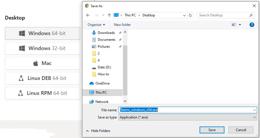The width and height of the screenshot is (260, 138).
Task: Refresh the Desktop folder view
Action: (190, 15)
